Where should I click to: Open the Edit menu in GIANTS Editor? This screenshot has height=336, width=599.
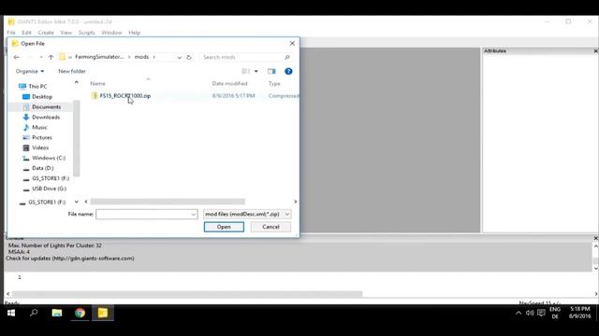26,33
